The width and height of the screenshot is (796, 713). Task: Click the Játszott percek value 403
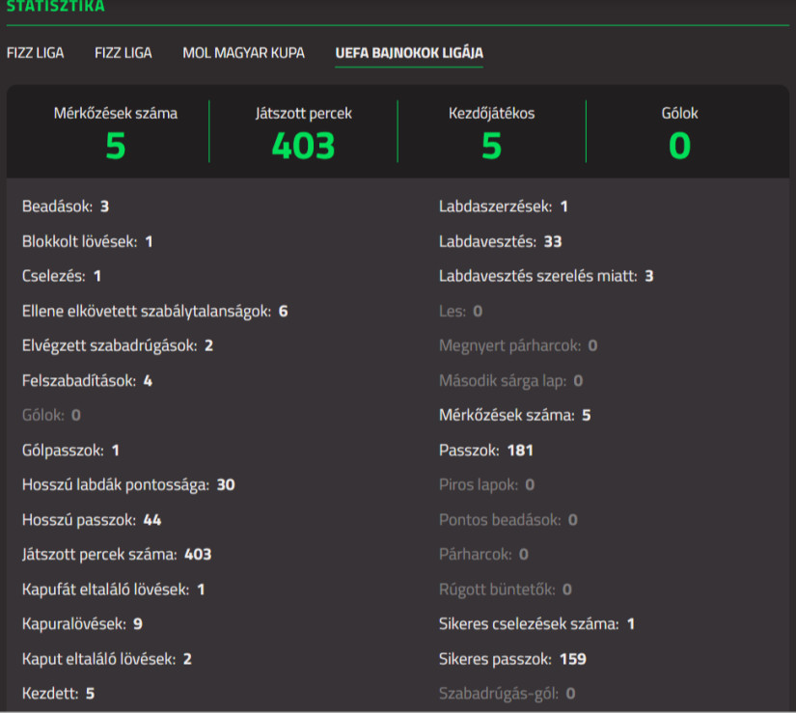click(x=303, y=145)
